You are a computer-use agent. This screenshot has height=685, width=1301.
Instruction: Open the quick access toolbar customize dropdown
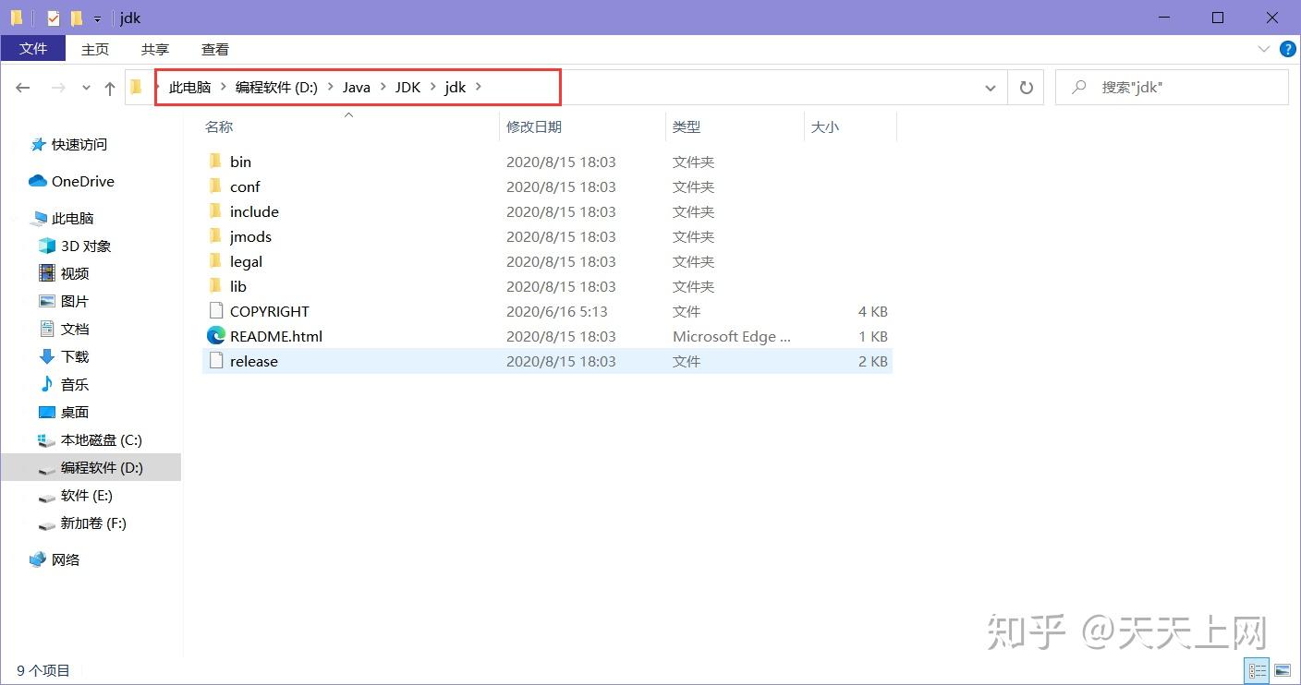[x=96, y=18]
